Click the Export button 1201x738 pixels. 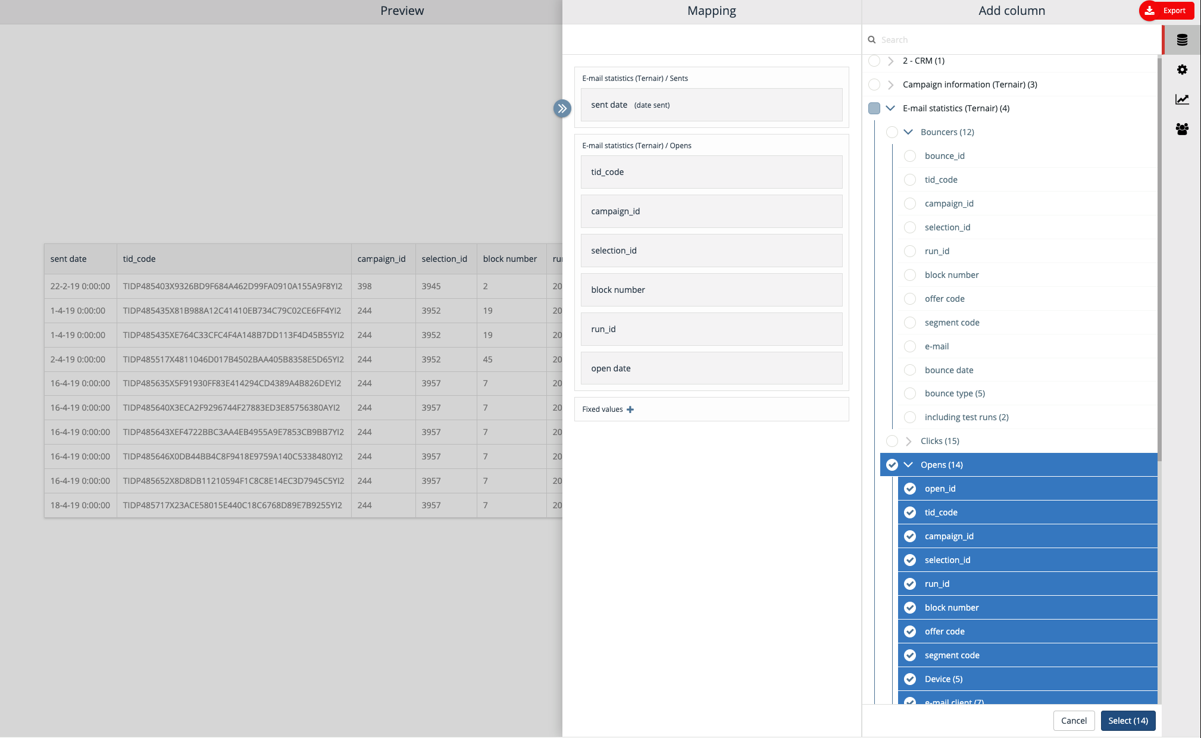pyautogui.click(x=1166, y=11)
